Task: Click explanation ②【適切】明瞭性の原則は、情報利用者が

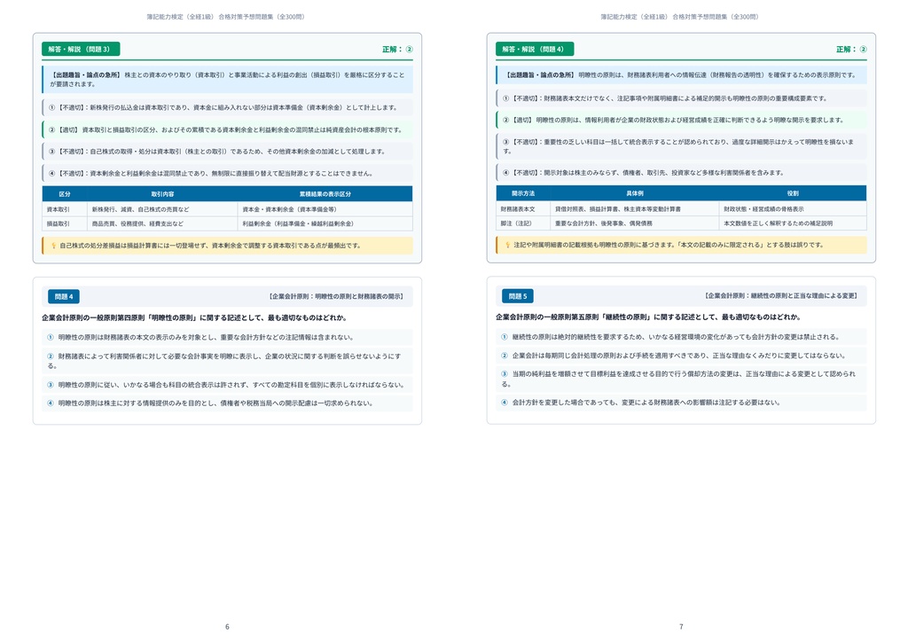Action: (x=681, y=120)
